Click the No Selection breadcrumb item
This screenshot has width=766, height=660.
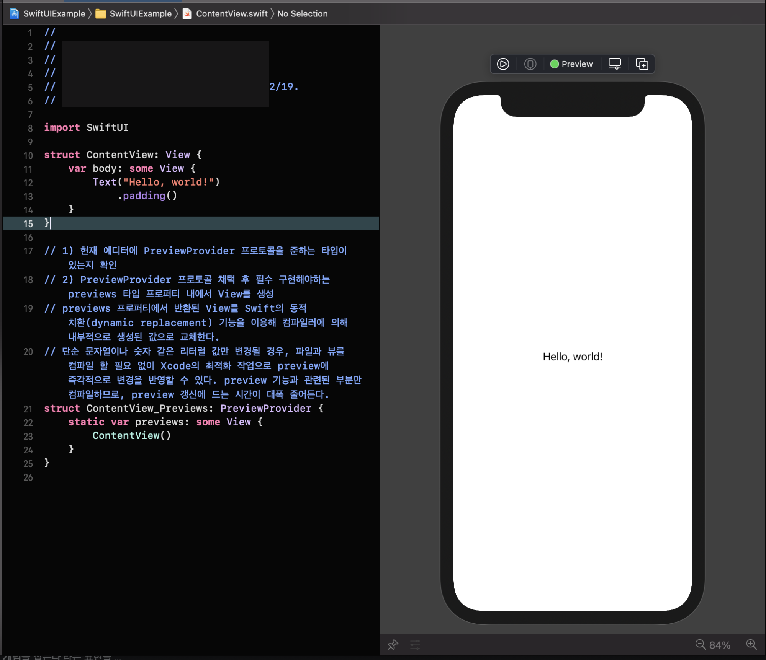point(302,14)
